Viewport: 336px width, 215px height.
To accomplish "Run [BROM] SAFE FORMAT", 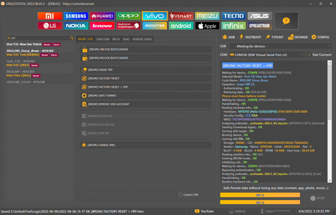I will 146,96.
